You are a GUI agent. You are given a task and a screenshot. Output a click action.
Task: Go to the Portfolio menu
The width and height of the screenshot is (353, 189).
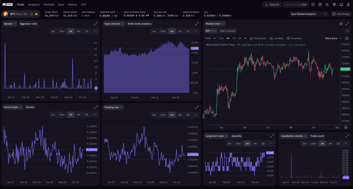click(49, 4)
